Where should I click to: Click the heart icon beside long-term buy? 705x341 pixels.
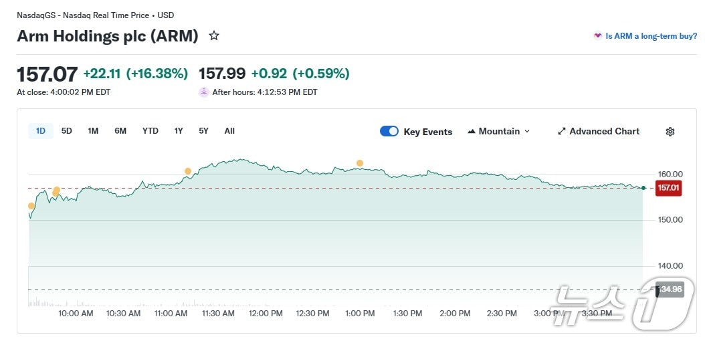tap(597, 36)
